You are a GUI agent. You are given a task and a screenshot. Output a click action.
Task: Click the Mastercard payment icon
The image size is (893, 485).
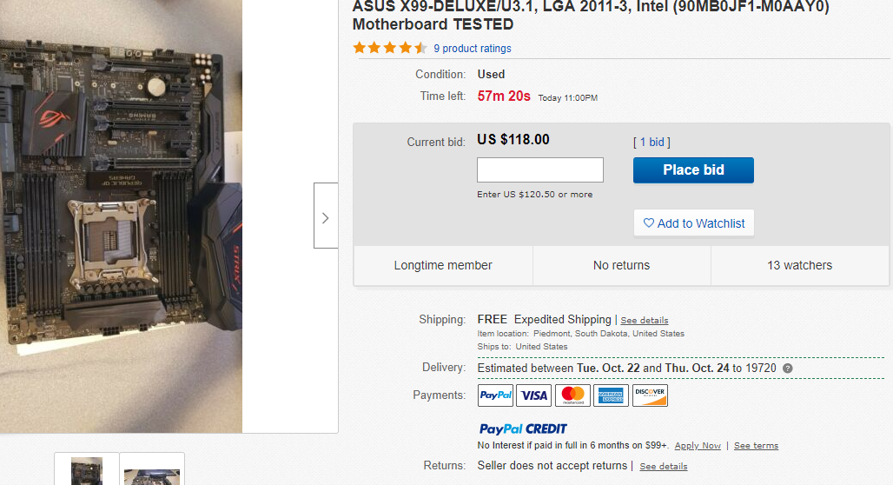point(572,395)
